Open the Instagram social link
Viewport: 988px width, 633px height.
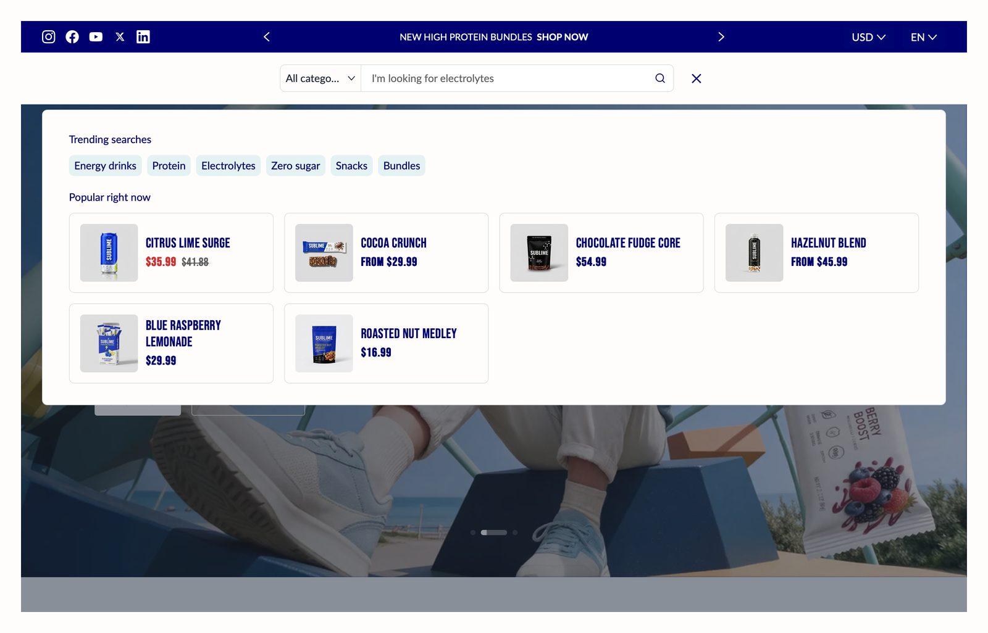(49, 37)
